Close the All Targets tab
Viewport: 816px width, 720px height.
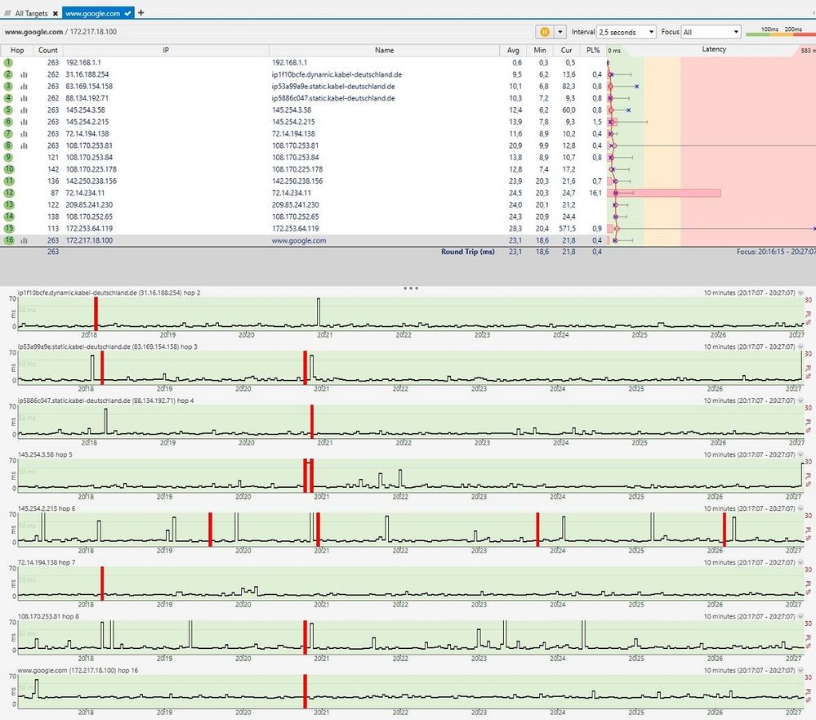pos(55,13)
